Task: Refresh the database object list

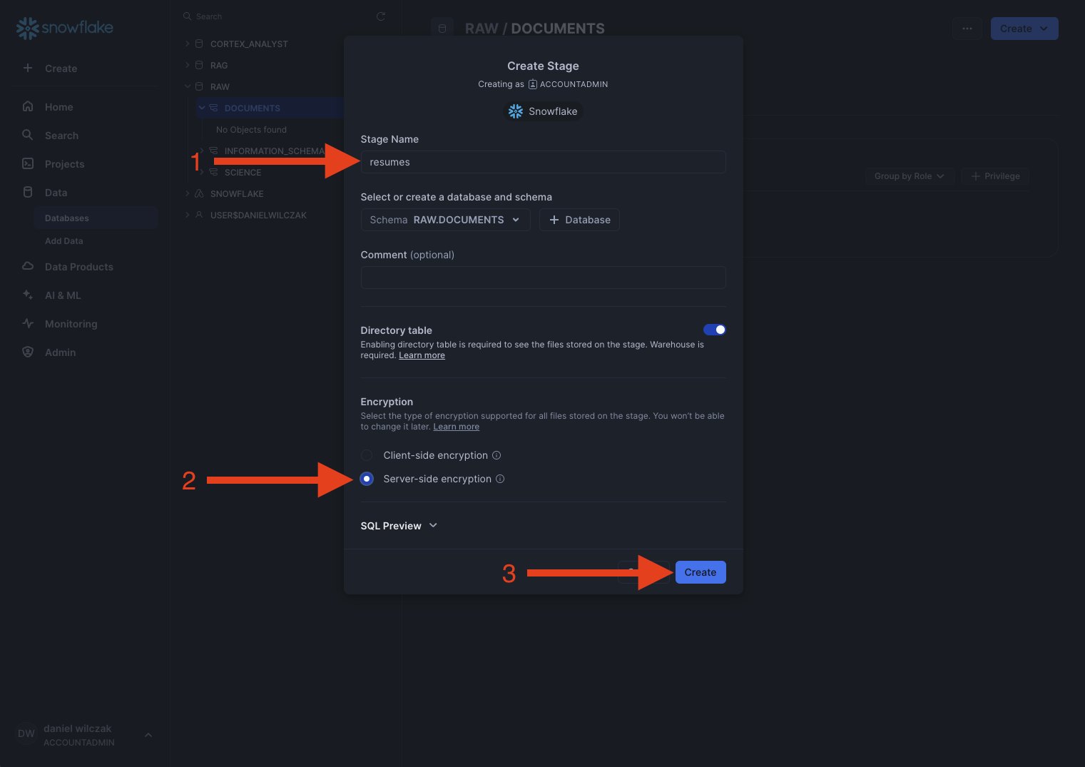Action: coord(381,16)
